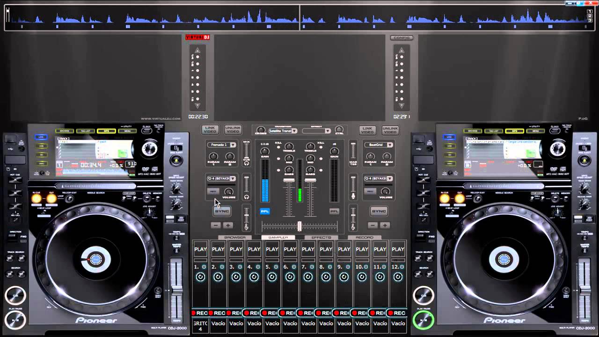Switch to the Effects tab

pos(321,237)
